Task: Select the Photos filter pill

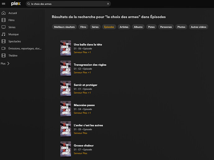Action: coord(181,27)
